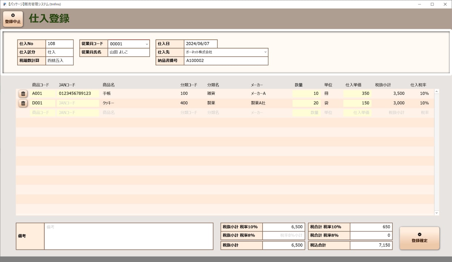Screen dimensions: 452x262
Task: Click the 税込合計 value 7,150
Action: pos(371,245)
